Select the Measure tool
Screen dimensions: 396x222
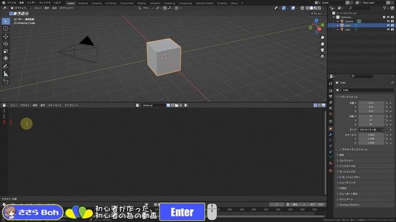click(x=6, y=74)
